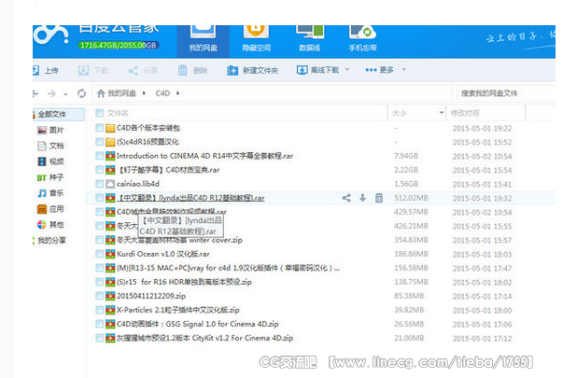Check the box for (S)c4dR16预置汉化 folder

[100, 142]
